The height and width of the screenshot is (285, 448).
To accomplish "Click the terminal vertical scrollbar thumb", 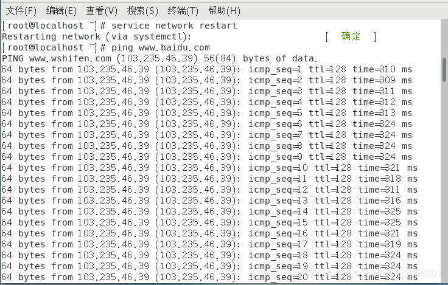I will [x=444, y=70].
